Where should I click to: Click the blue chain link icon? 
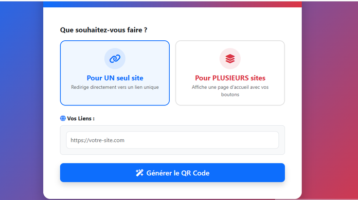pyautogui.click(x=115, y=59)
